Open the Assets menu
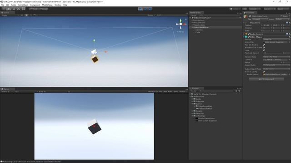This screenshot has width=291, height=163. click(x=14, y=5)
